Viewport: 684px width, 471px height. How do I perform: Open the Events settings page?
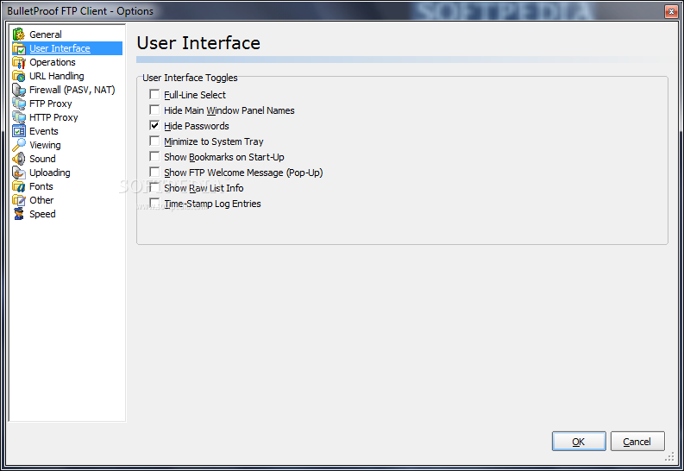tap(44, 131)
